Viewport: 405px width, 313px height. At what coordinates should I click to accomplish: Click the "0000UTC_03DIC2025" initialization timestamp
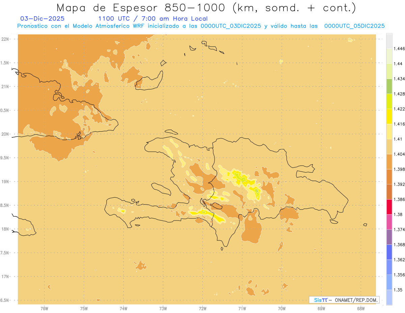coord(231,26)
